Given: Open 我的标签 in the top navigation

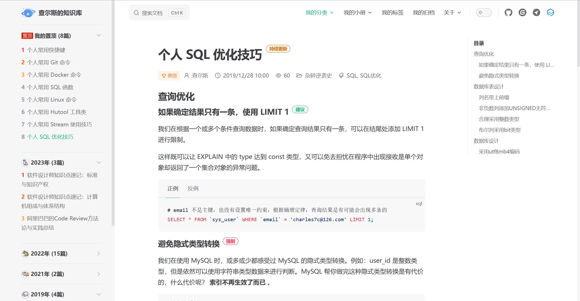Looking at the screenshot, I should point(392,12).
